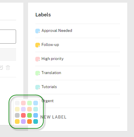Screen dimensions: 134x137
Task: Click the clock reminder icon
Action: tap(1, 68)
